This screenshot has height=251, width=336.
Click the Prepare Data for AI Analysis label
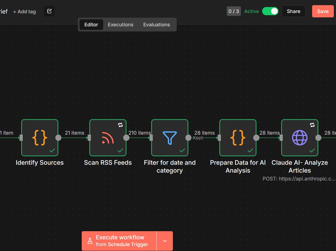pyautogui.click(x=238, y=166)
